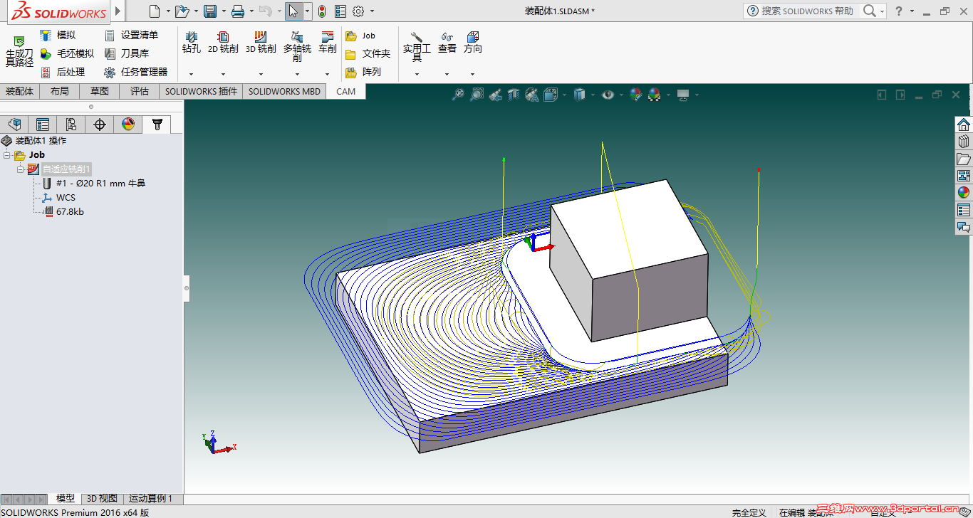Screen dimensions: 973x518
Task: Open the CAM milling tool manager tab
Action: [157, 125]
